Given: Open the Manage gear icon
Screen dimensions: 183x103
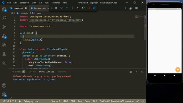Looking at the screenshot, I should tap(4, 94).
